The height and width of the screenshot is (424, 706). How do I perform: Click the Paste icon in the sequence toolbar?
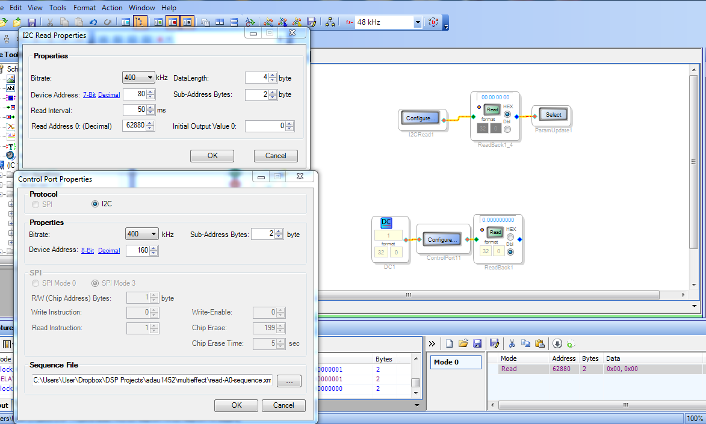[x=540, y=344]
